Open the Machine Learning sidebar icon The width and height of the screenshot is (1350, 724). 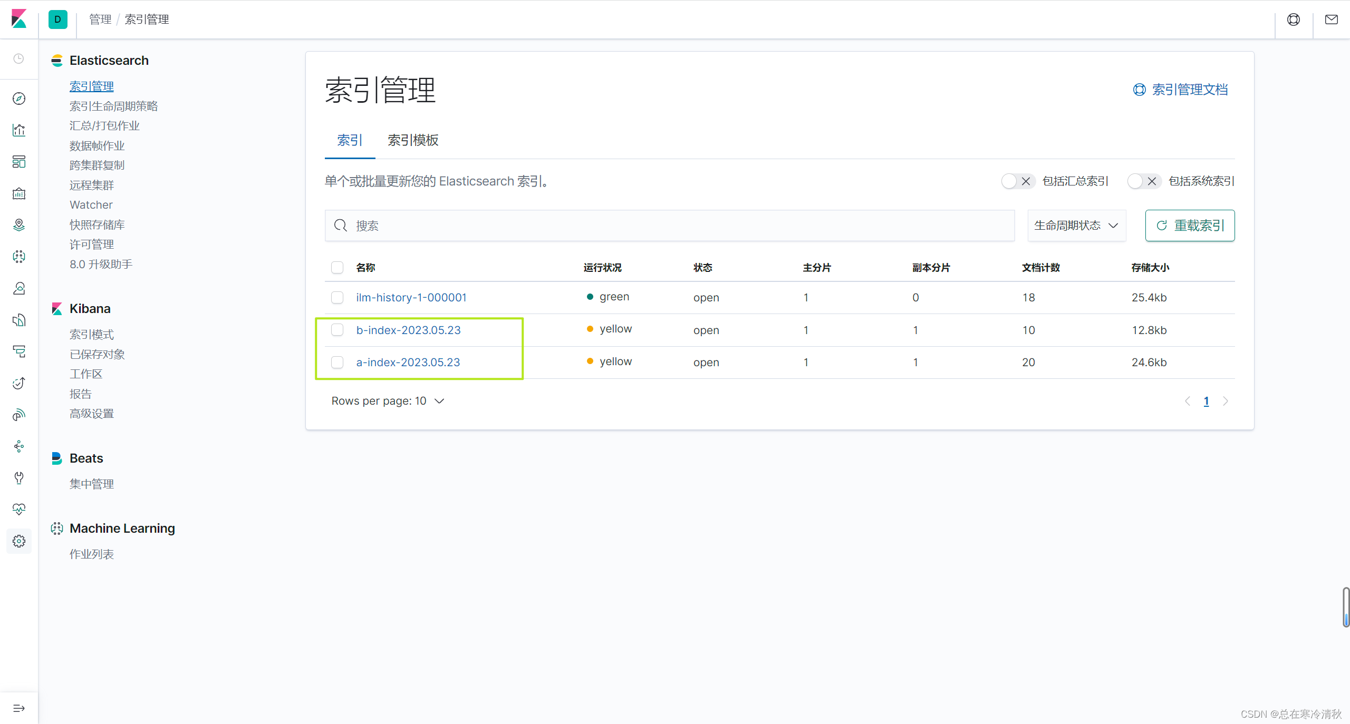click(x=19, y=257)
